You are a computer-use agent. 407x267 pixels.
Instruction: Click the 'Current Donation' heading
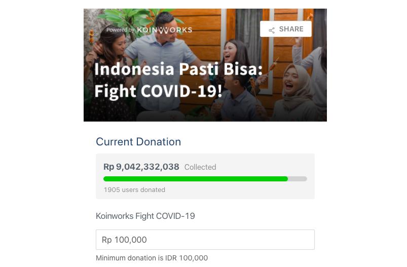tap(138, 142)
